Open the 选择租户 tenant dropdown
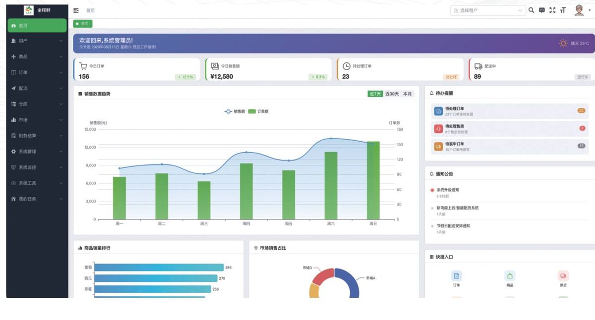 coord(488,10)
